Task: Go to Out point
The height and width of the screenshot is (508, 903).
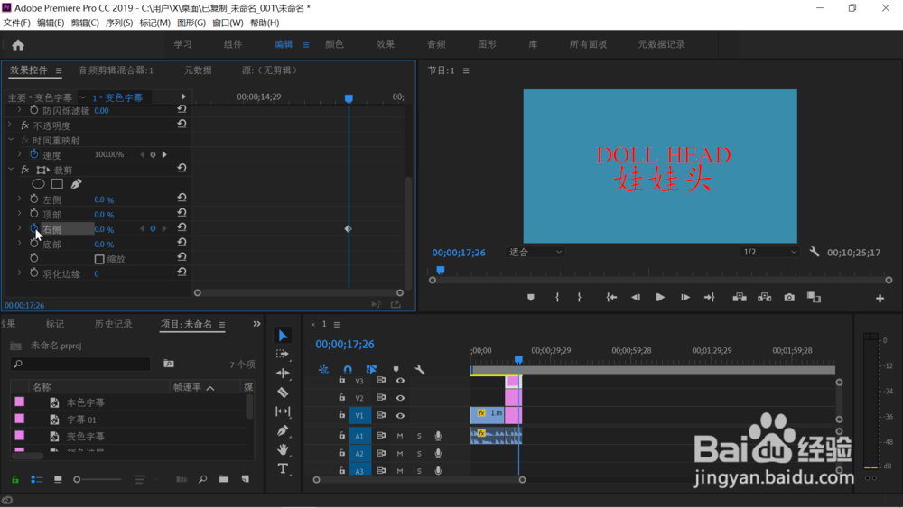Action: (x=710, y=298)
